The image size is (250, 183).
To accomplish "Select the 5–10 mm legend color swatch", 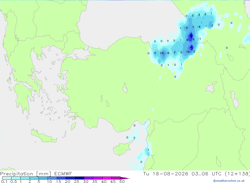I will (x=43, y=178).
